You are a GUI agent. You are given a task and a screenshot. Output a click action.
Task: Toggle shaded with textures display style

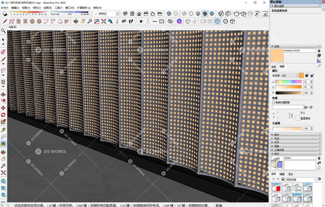(x=205, y=14)
